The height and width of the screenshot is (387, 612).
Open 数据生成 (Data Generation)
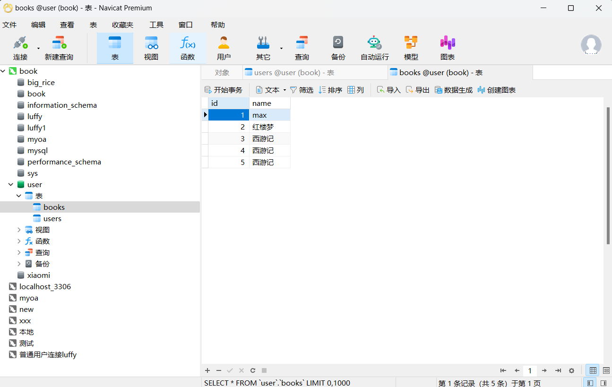pyautogui.click(x=454, y=90)
